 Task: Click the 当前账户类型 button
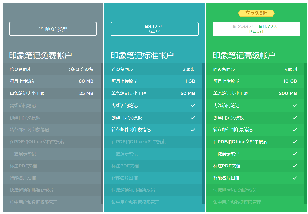(x=53, y=29)
